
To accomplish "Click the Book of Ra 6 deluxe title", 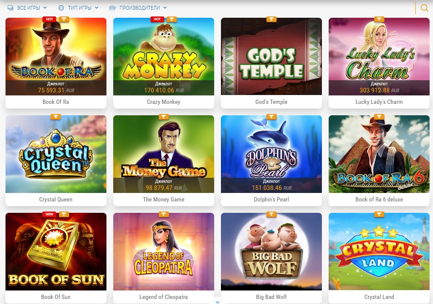I will coord(379,199).
